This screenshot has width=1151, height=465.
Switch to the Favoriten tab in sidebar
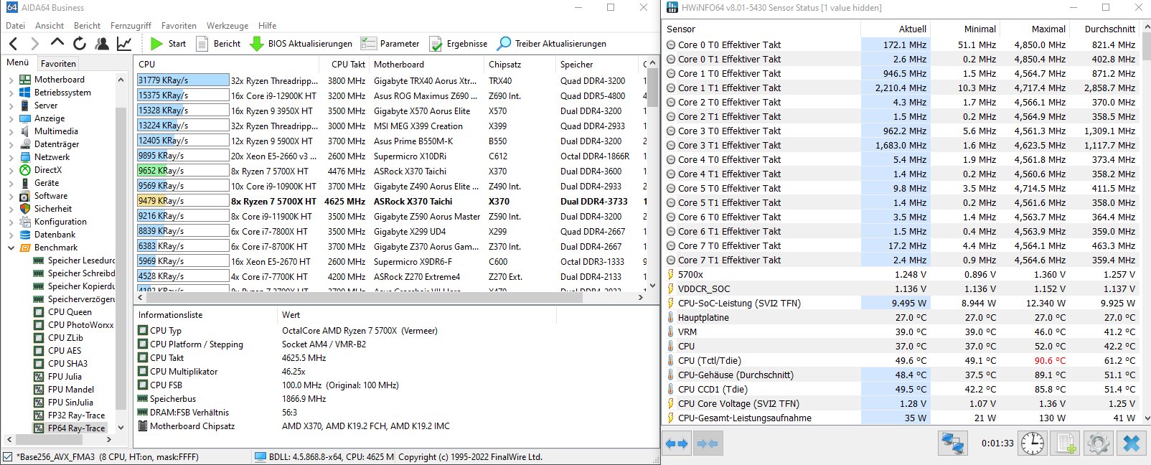pyautogui.click(x=58, y=63)
